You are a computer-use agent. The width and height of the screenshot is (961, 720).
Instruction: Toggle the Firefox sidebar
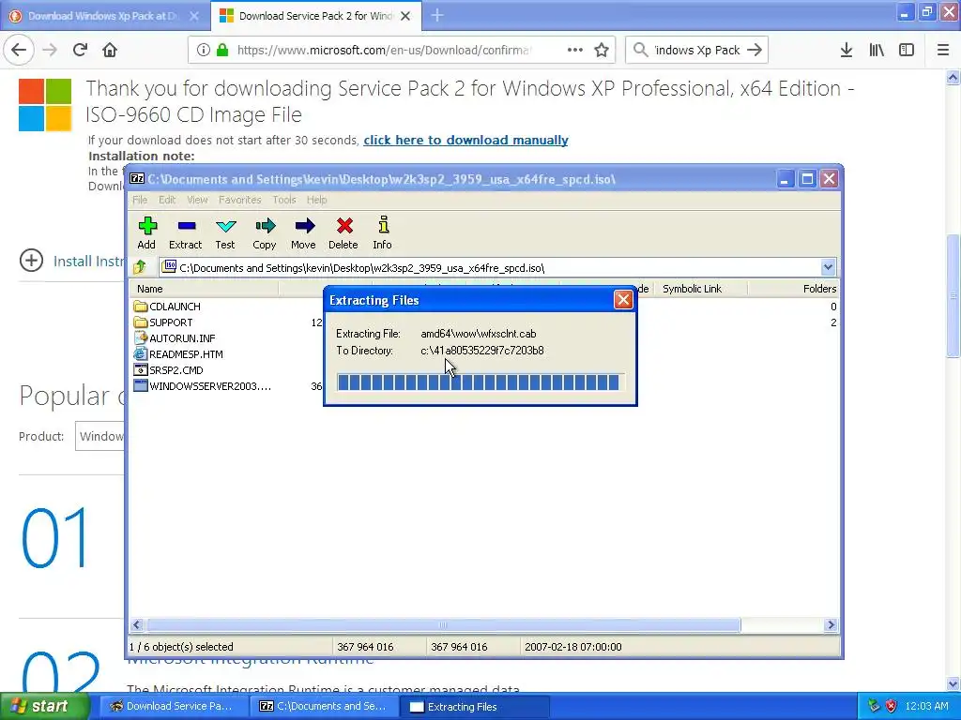click(x=907, y=50)
